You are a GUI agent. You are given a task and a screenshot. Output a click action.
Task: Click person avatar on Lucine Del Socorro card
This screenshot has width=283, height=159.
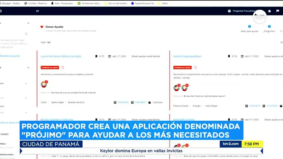(x=44, y=84)
